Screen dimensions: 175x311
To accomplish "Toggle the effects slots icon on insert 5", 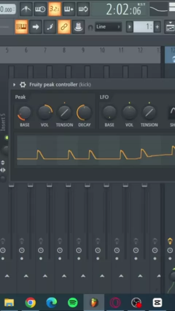I will (3, 241).
